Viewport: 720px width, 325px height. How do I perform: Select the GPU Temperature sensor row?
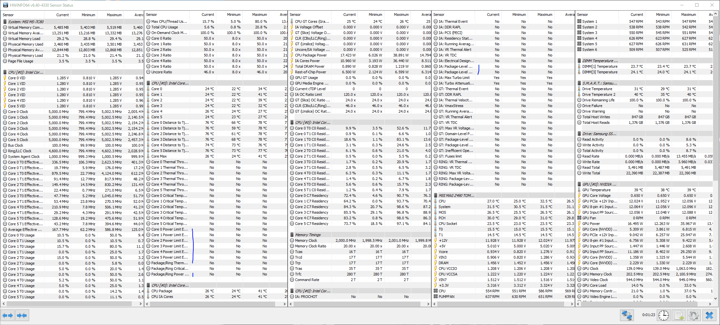(645, 190)
